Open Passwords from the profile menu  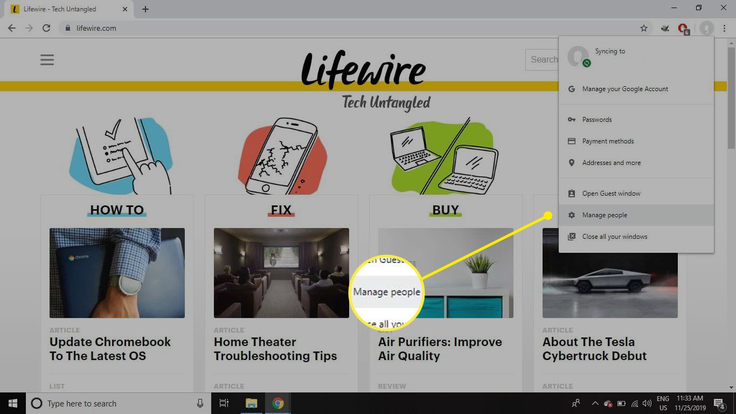pyautogui.click(x=636, y=120)
